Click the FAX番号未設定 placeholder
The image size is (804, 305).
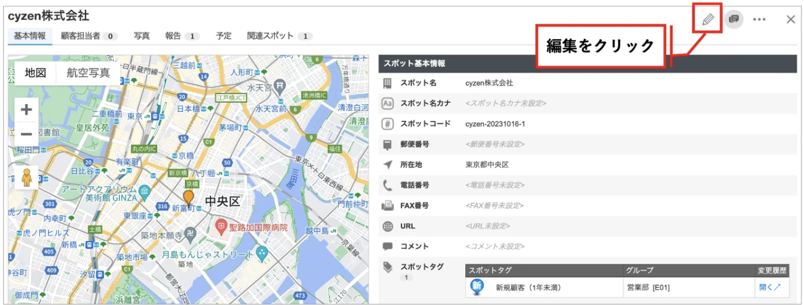pyautogui.click(x=495, y=205)
